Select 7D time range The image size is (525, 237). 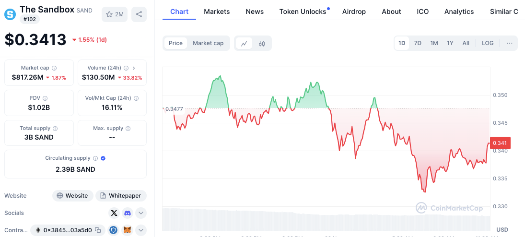tap(418, 43)
